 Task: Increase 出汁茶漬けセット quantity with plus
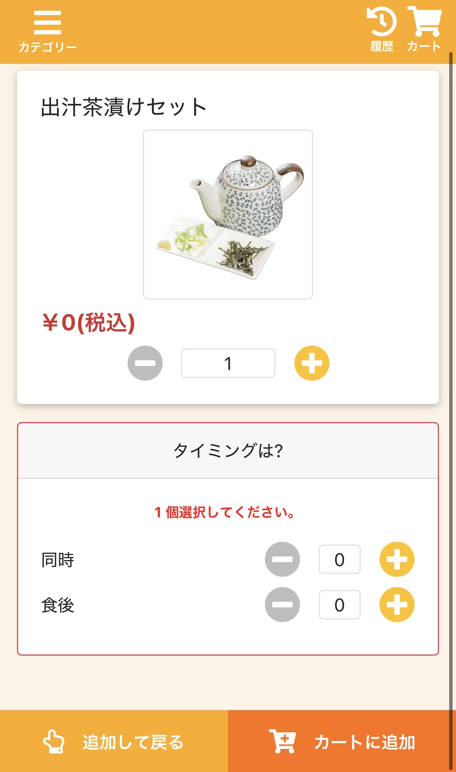coord(312,363)
